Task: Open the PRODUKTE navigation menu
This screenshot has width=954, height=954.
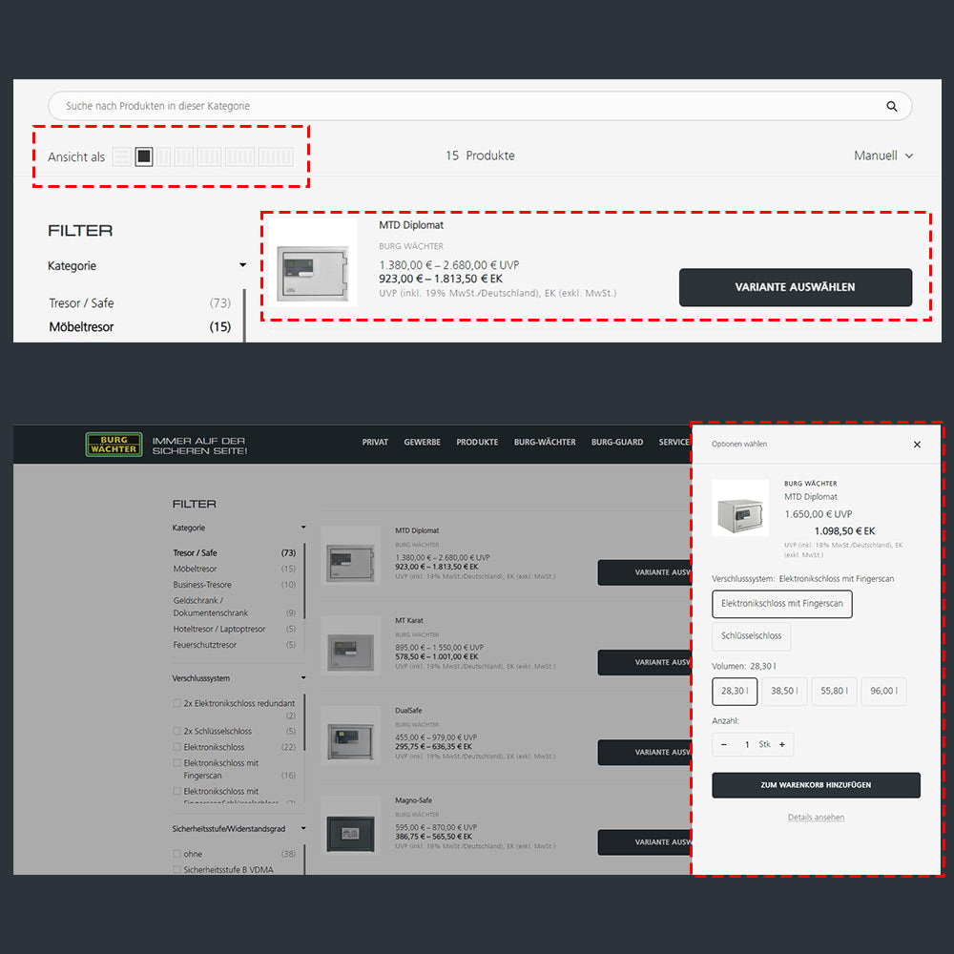Action: coord(477,443)
